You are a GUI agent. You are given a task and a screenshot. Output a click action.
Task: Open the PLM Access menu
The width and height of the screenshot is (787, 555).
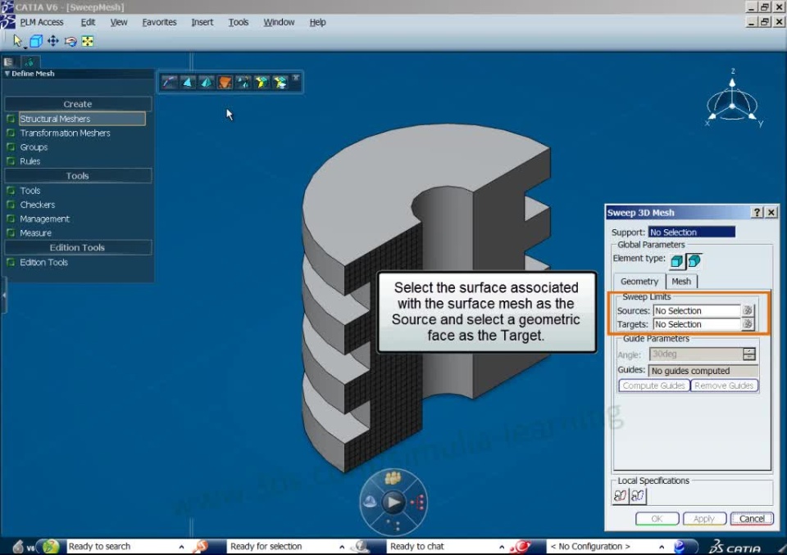(41, 22)
